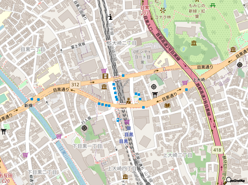This screenshot has height=185, width=248.
Task: Select the shopping cart icon beside 上大崎 label
Action: click(x=185, y=83)
